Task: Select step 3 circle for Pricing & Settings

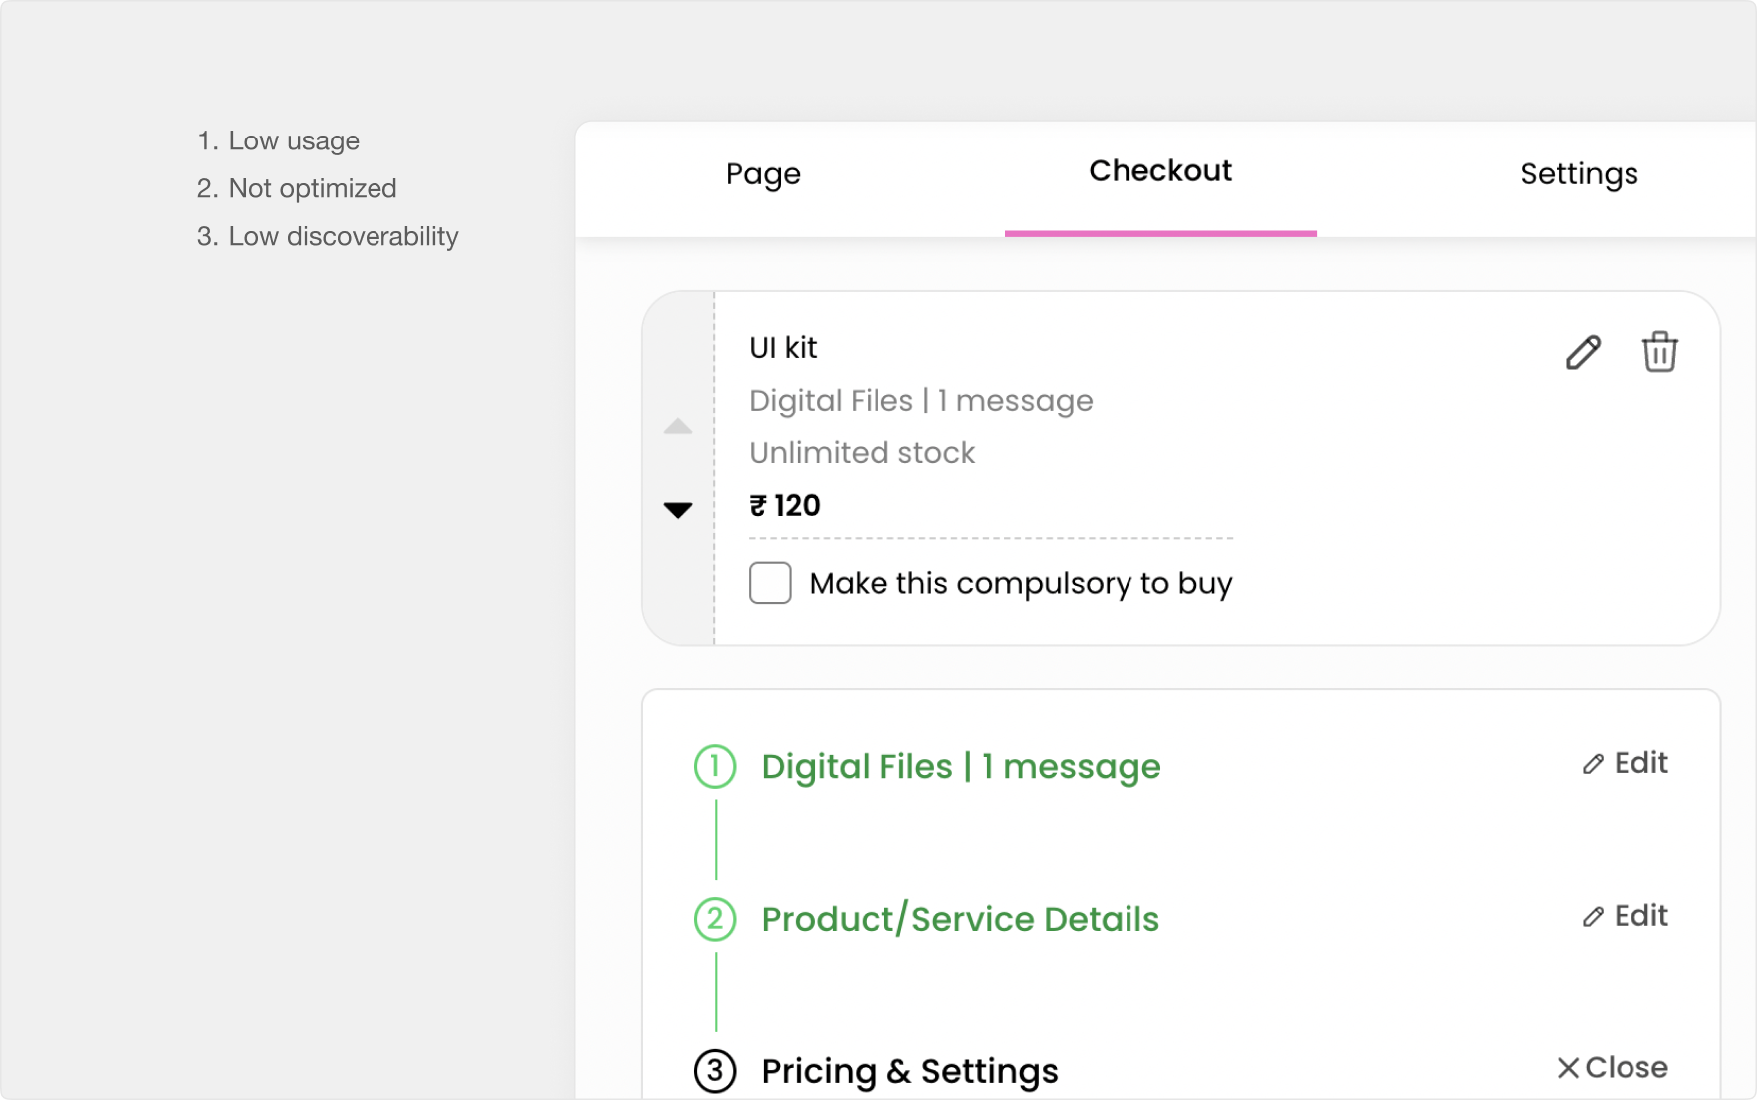Action: tap(715, 1071)
